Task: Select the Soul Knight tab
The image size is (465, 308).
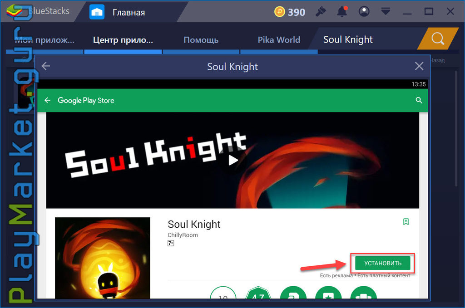Action: 348,39
